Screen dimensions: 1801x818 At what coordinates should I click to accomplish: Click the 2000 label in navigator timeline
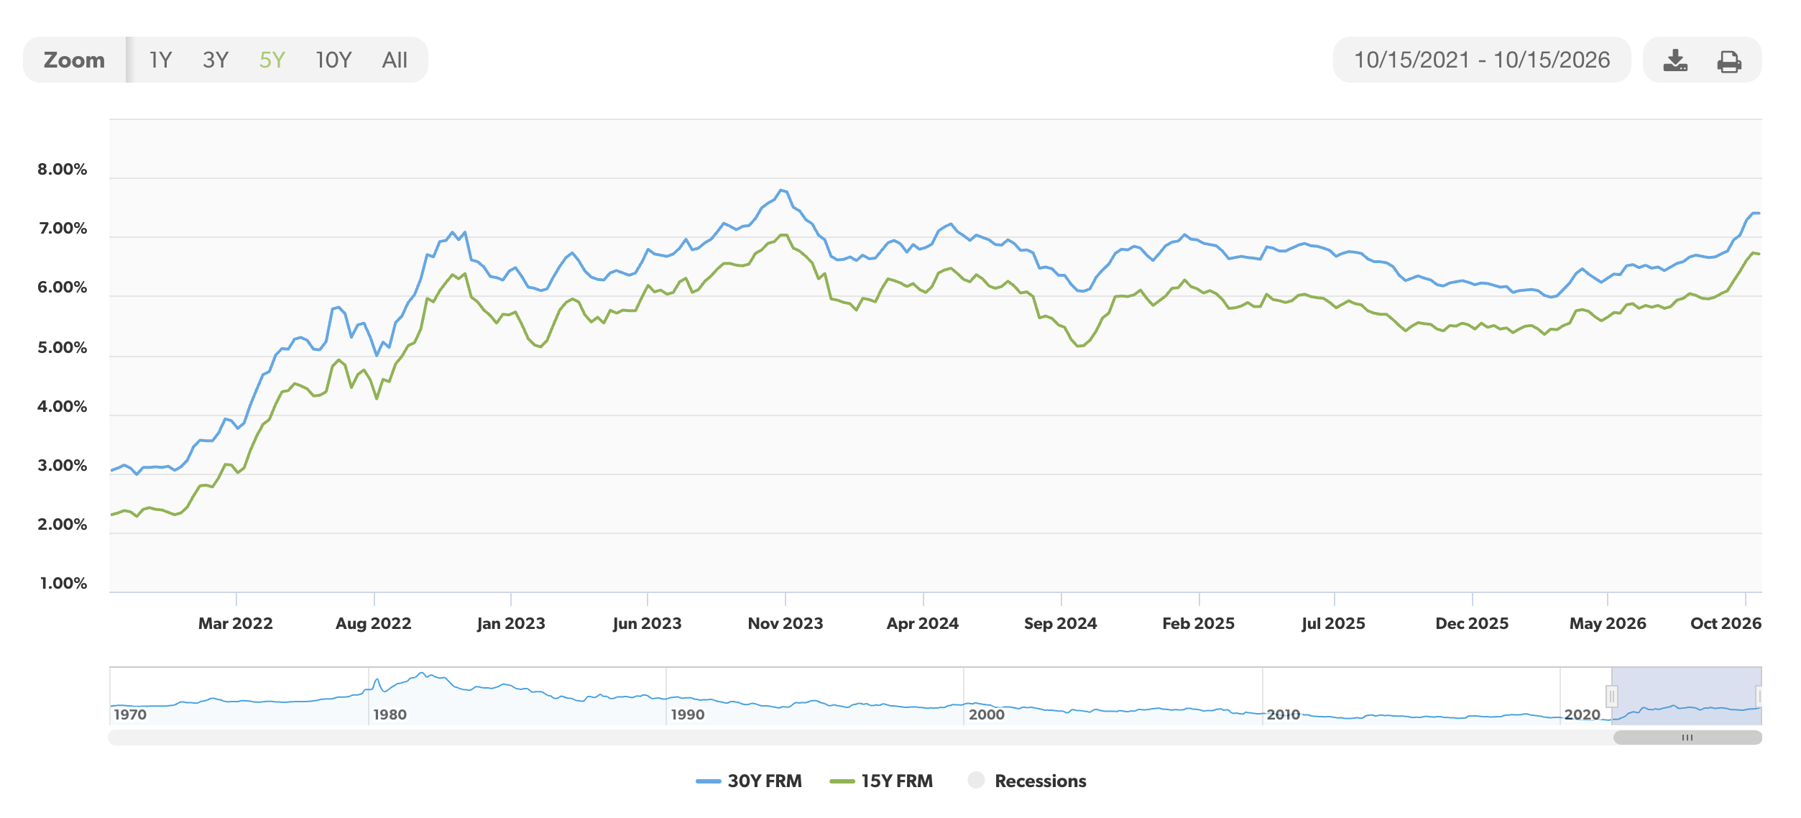click(x=986, y=714)
